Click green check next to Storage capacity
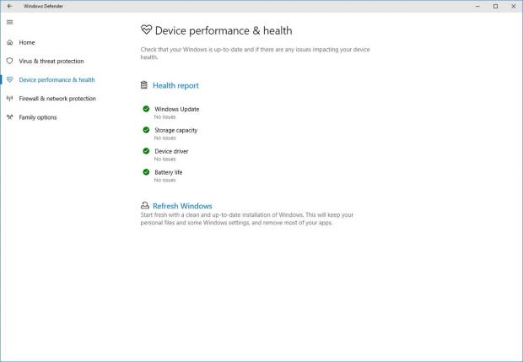This screenshot has width=523, height=362. (146, 131)
